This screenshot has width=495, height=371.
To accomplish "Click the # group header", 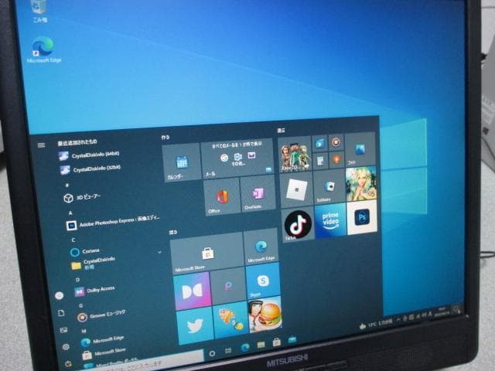I will (x=67, y=185).
